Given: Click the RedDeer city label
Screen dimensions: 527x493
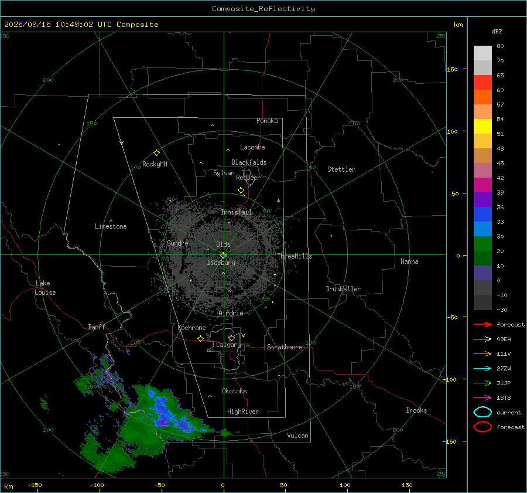Looking at the screenshot, I should 248,178.
